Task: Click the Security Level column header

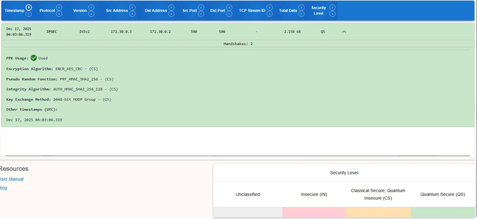Action: point(318,10)
